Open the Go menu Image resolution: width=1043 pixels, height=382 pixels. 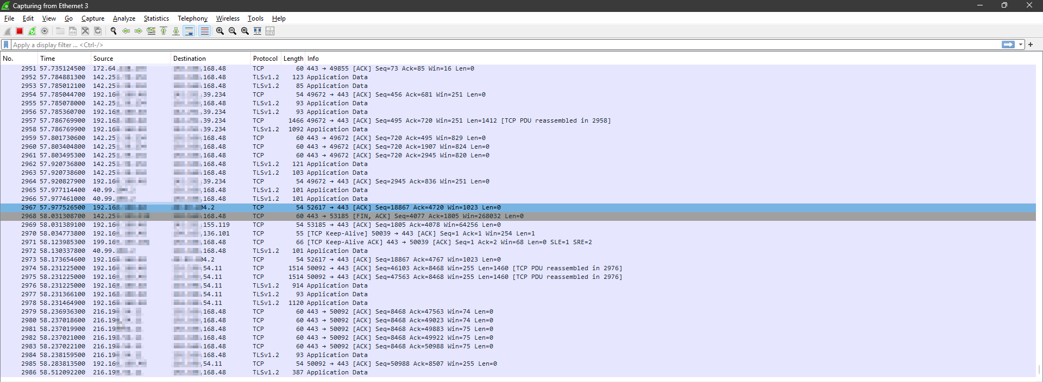tap(68, 18)
